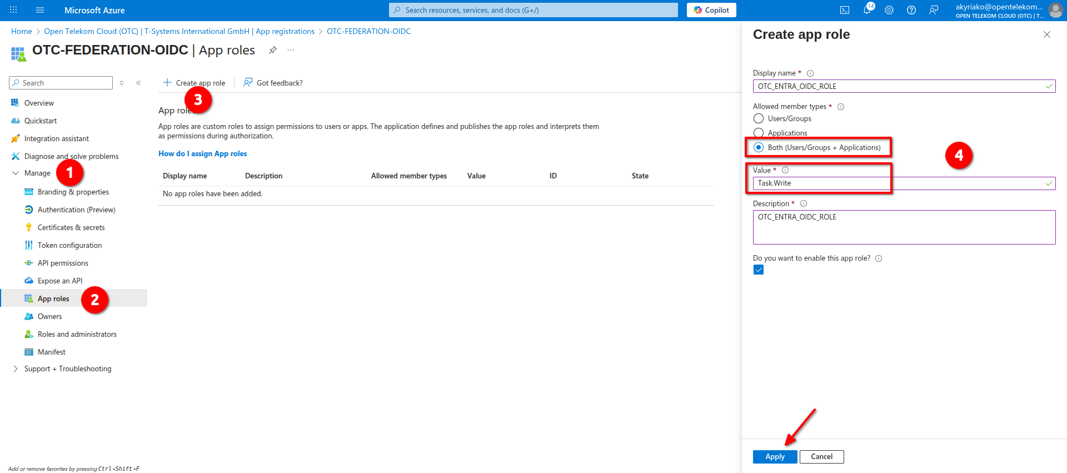Click the Copilot button

point(711,10)
